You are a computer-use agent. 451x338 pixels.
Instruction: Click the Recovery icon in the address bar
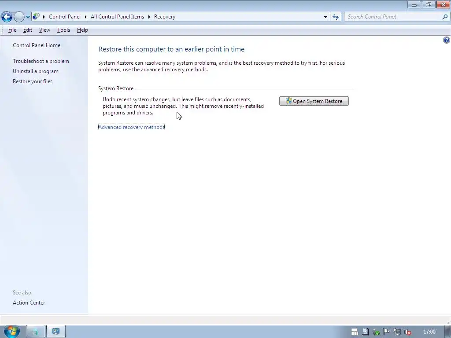pyautogui.click(x=36, y=16)
